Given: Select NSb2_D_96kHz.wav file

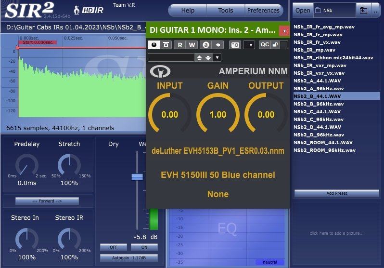Looking at the screenshot, I should pos(319,135).
